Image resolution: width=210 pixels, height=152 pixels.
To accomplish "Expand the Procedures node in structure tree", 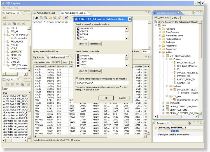I will (160, 46).
